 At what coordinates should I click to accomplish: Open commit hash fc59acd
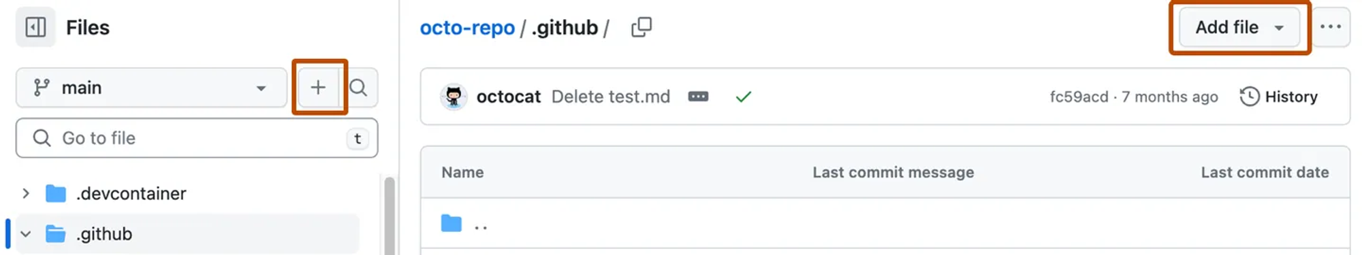(1079, 97)
